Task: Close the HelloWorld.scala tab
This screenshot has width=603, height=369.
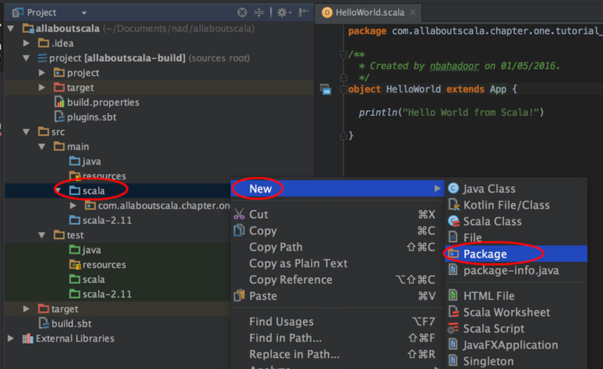Action: click(413, 13)
